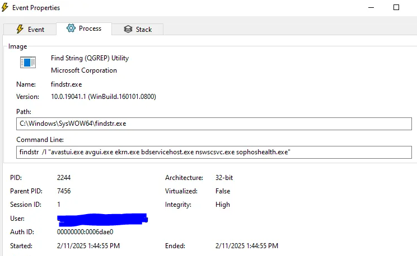This screenshot has width=417, height=256.
Task: Click the 'Started:' label
Action: click(21, 246)
